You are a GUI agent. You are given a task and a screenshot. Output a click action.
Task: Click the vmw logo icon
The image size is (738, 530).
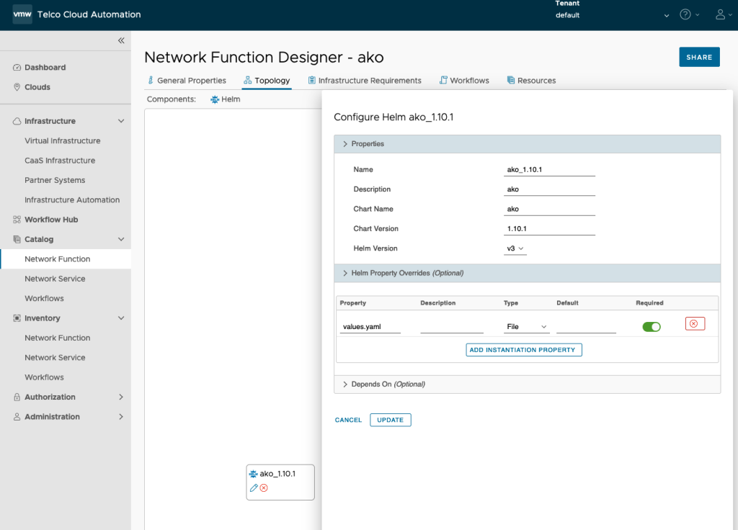point(22,14)
